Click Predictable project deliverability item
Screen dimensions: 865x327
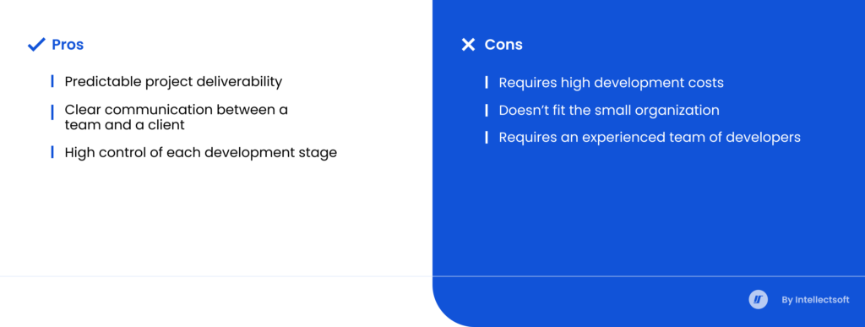[x=173, y=82]
